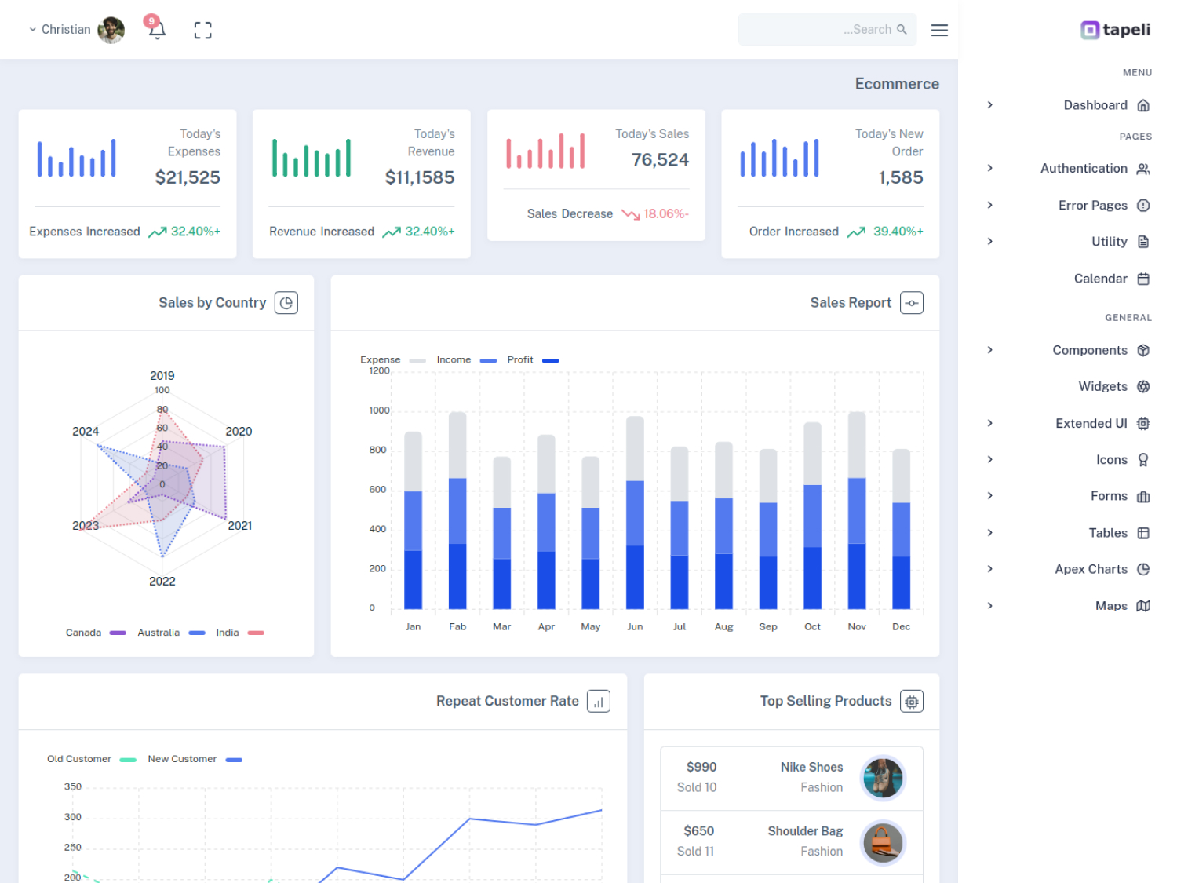
Task: Toggle Profit series in Sales Report legend
Action: 533,360
